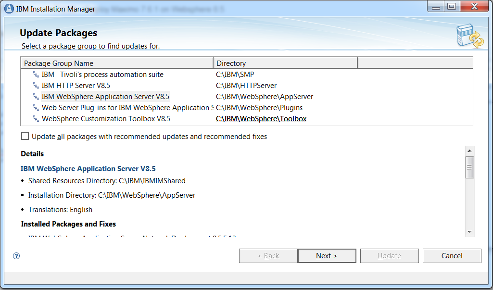Maximize the IBM Installation Manager window
493x290 pixels.
coord(452,6)
